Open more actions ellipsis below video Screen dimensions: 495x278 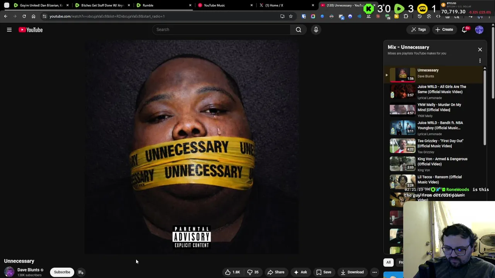click(374, 272)
